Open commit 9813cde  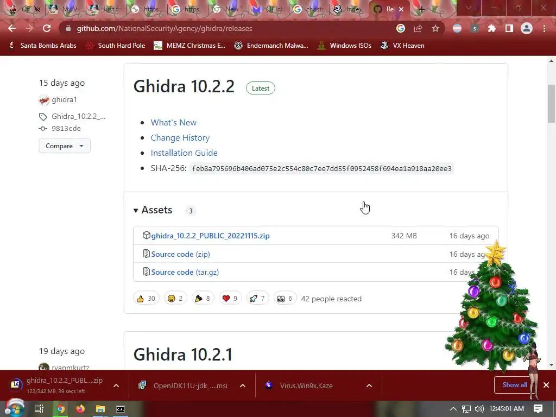tap(66, 128)
